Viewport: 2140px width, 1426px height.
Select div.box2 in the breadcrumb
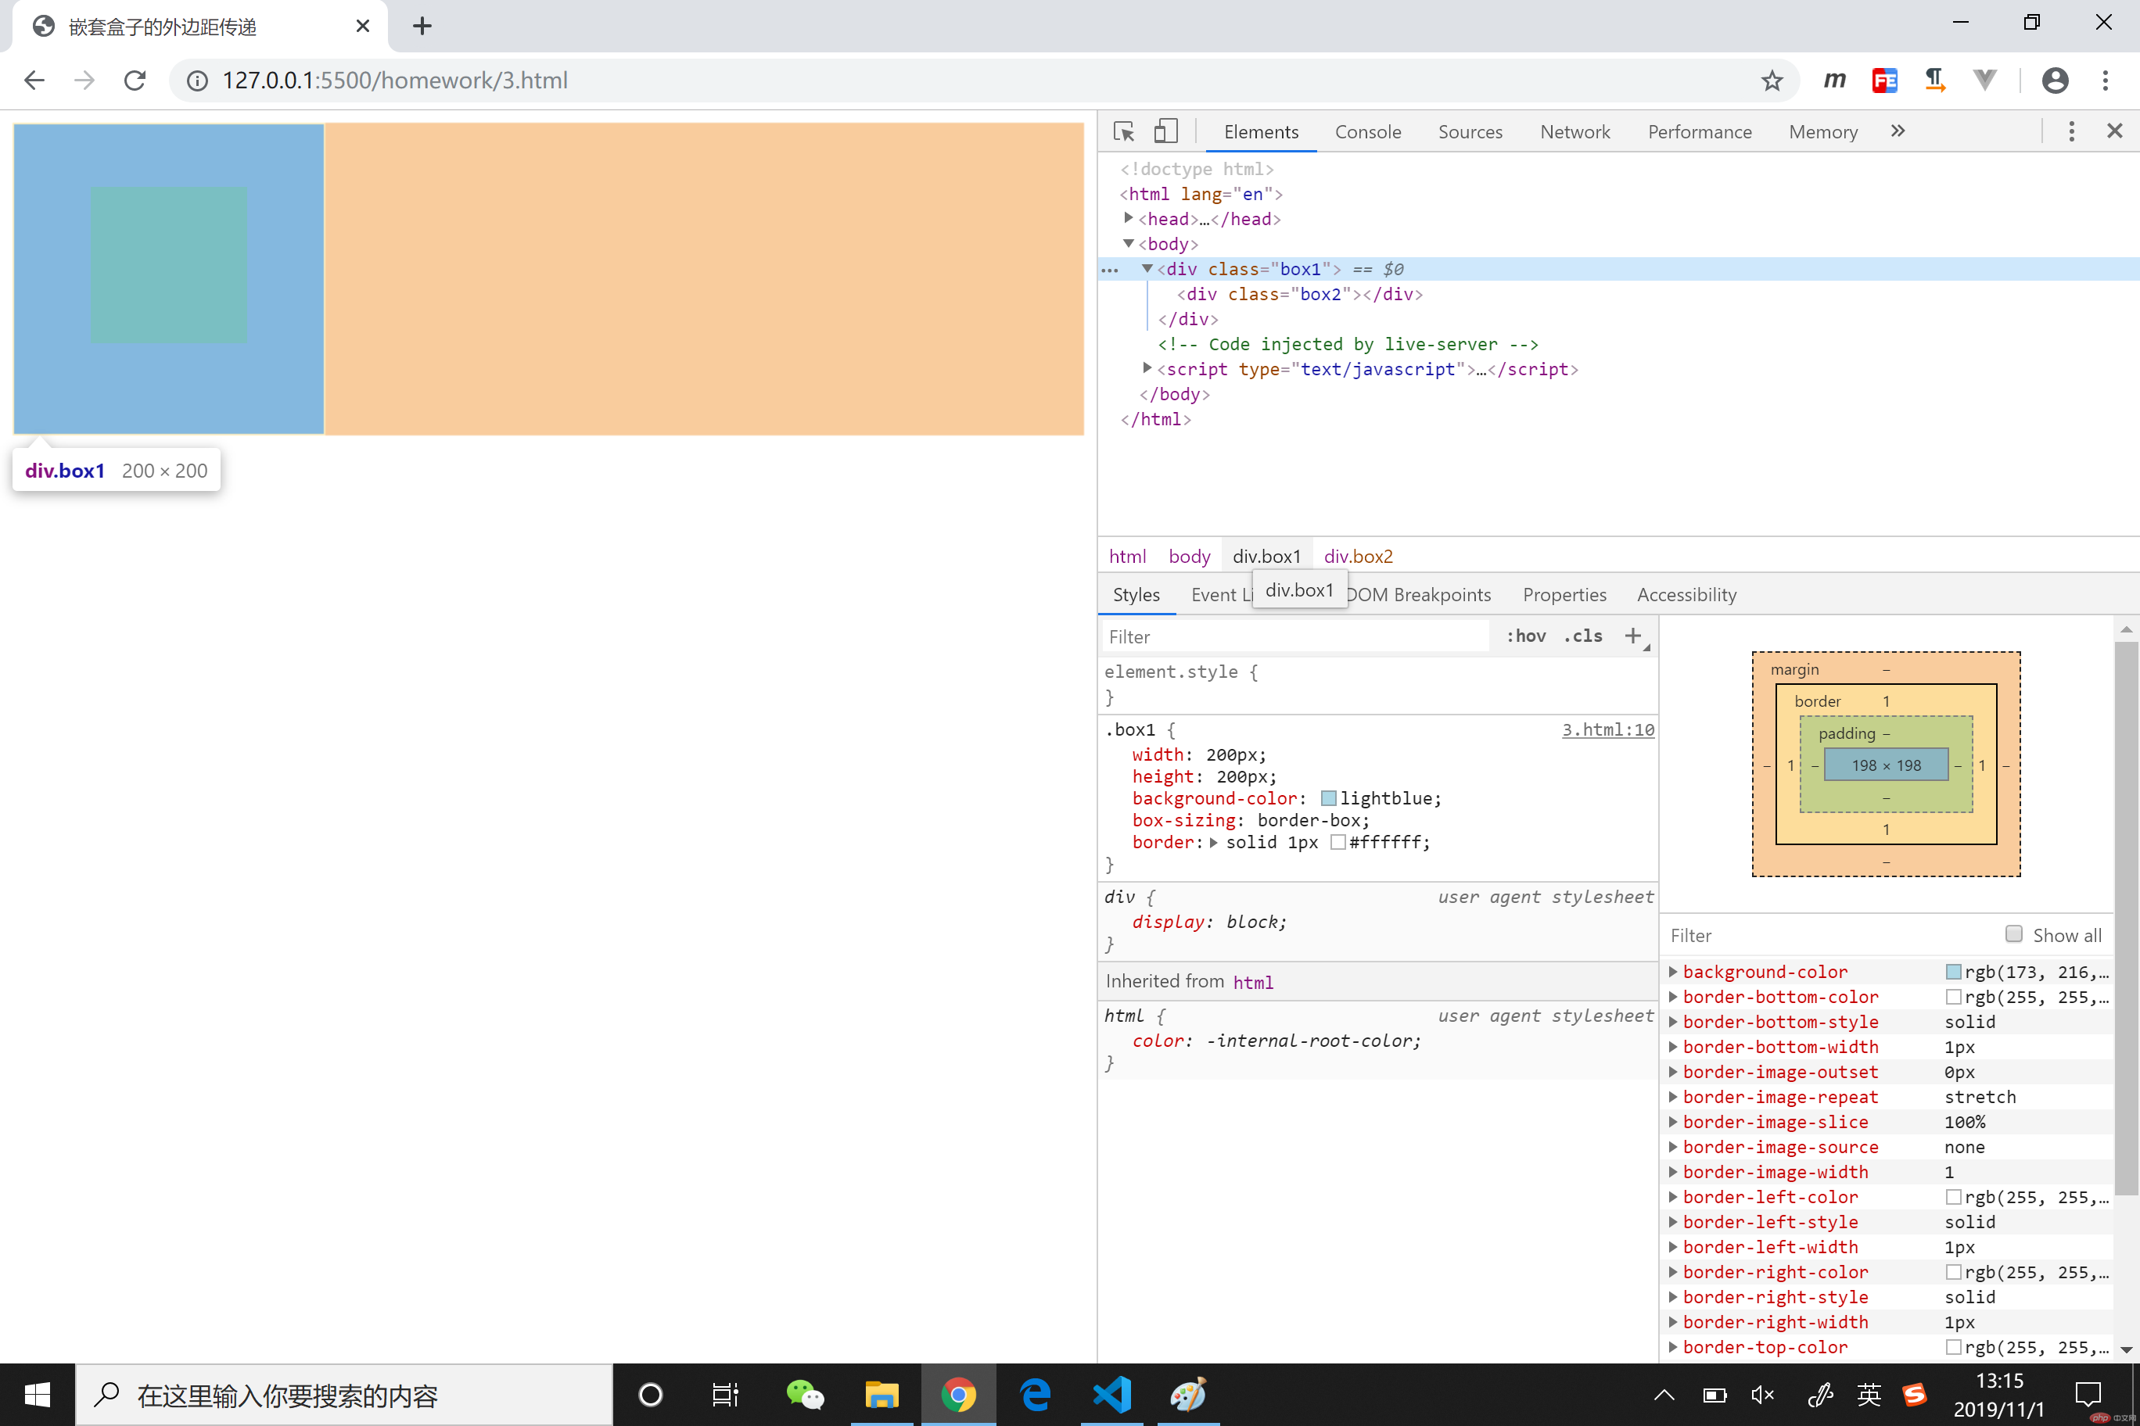[x=1358, y=556]
